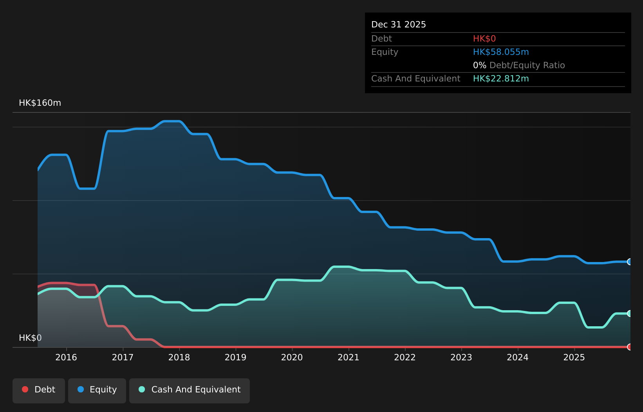Click the 2016 x-axis label
The height and width of the screenshot is (412, 643).
pos(66,357)
